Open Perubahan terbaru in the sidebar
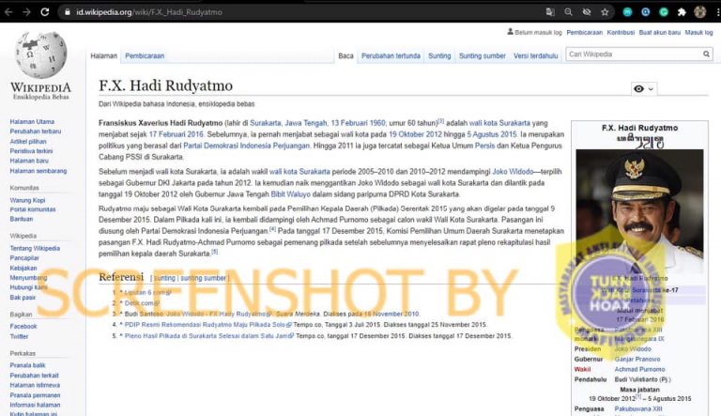This screenshot has height=416, width=721. point(36,131)
